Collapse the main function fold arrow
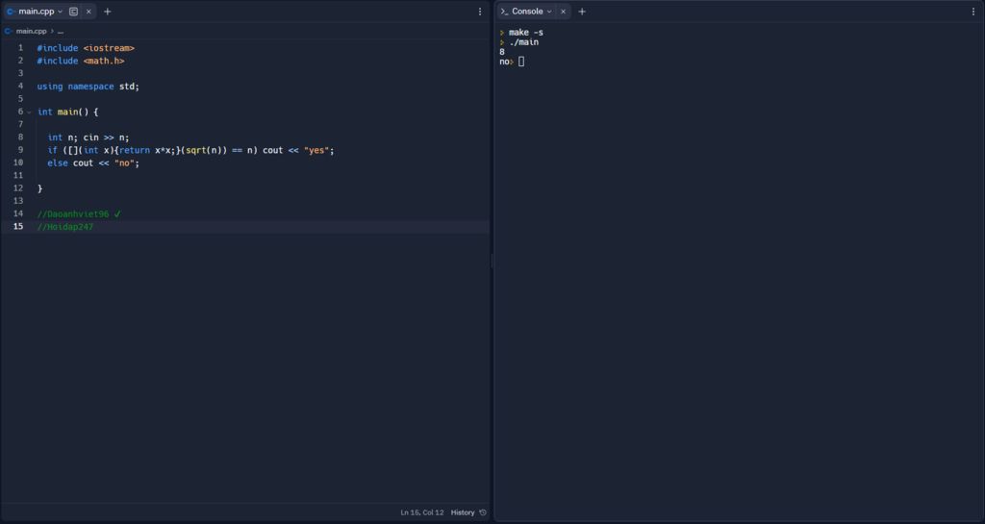 (29, 112)
